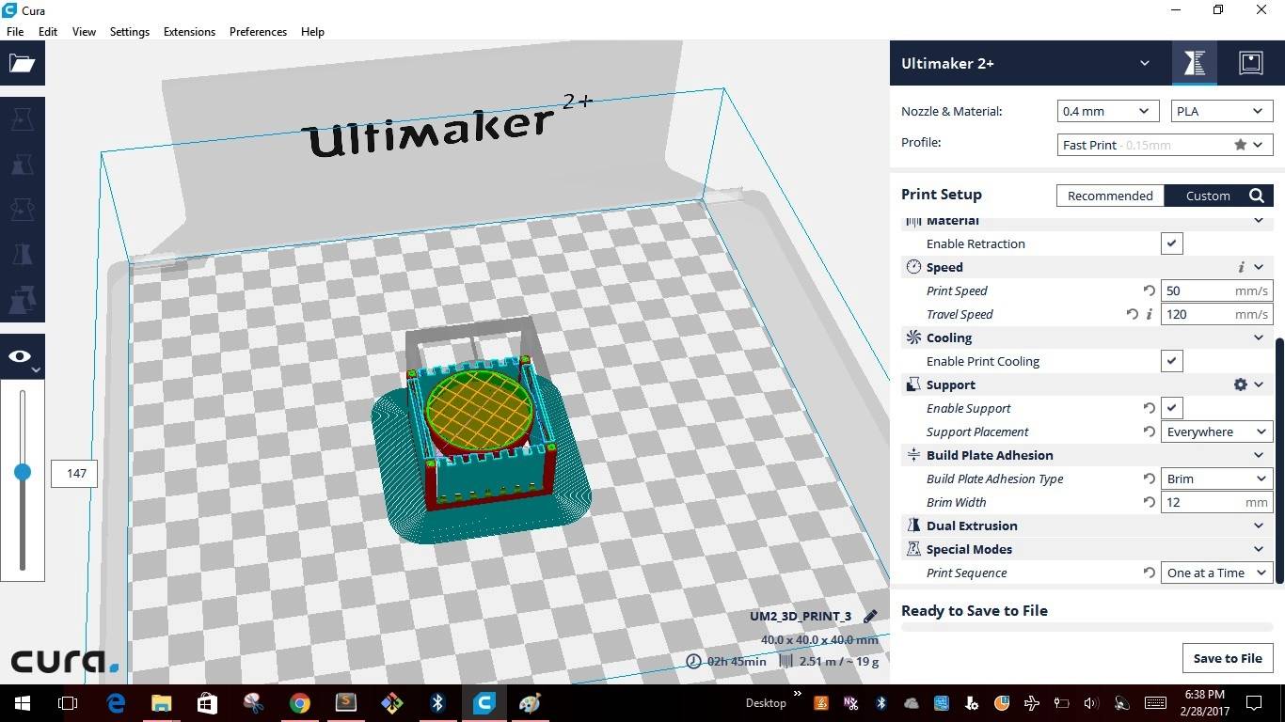Image resolution: width=1285 pixels, height=722 pixels.
Task: Open the Settings menu
Action: [x=130, y=31]
